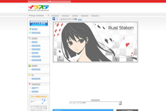Click the green refresh-arrows icon
Viewport: 166px width, 111px height.
pos(30,32)
